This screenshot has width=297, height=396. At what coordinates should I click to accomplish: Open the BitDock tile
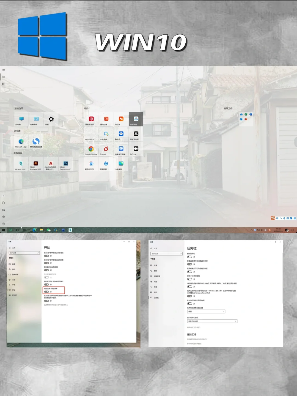[x=136, y=149]
